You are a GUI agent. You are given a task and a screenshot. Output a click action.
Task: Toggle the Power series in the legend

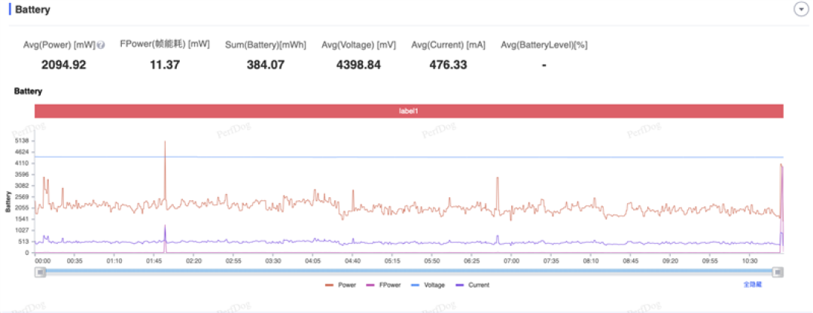coord(340,285)
